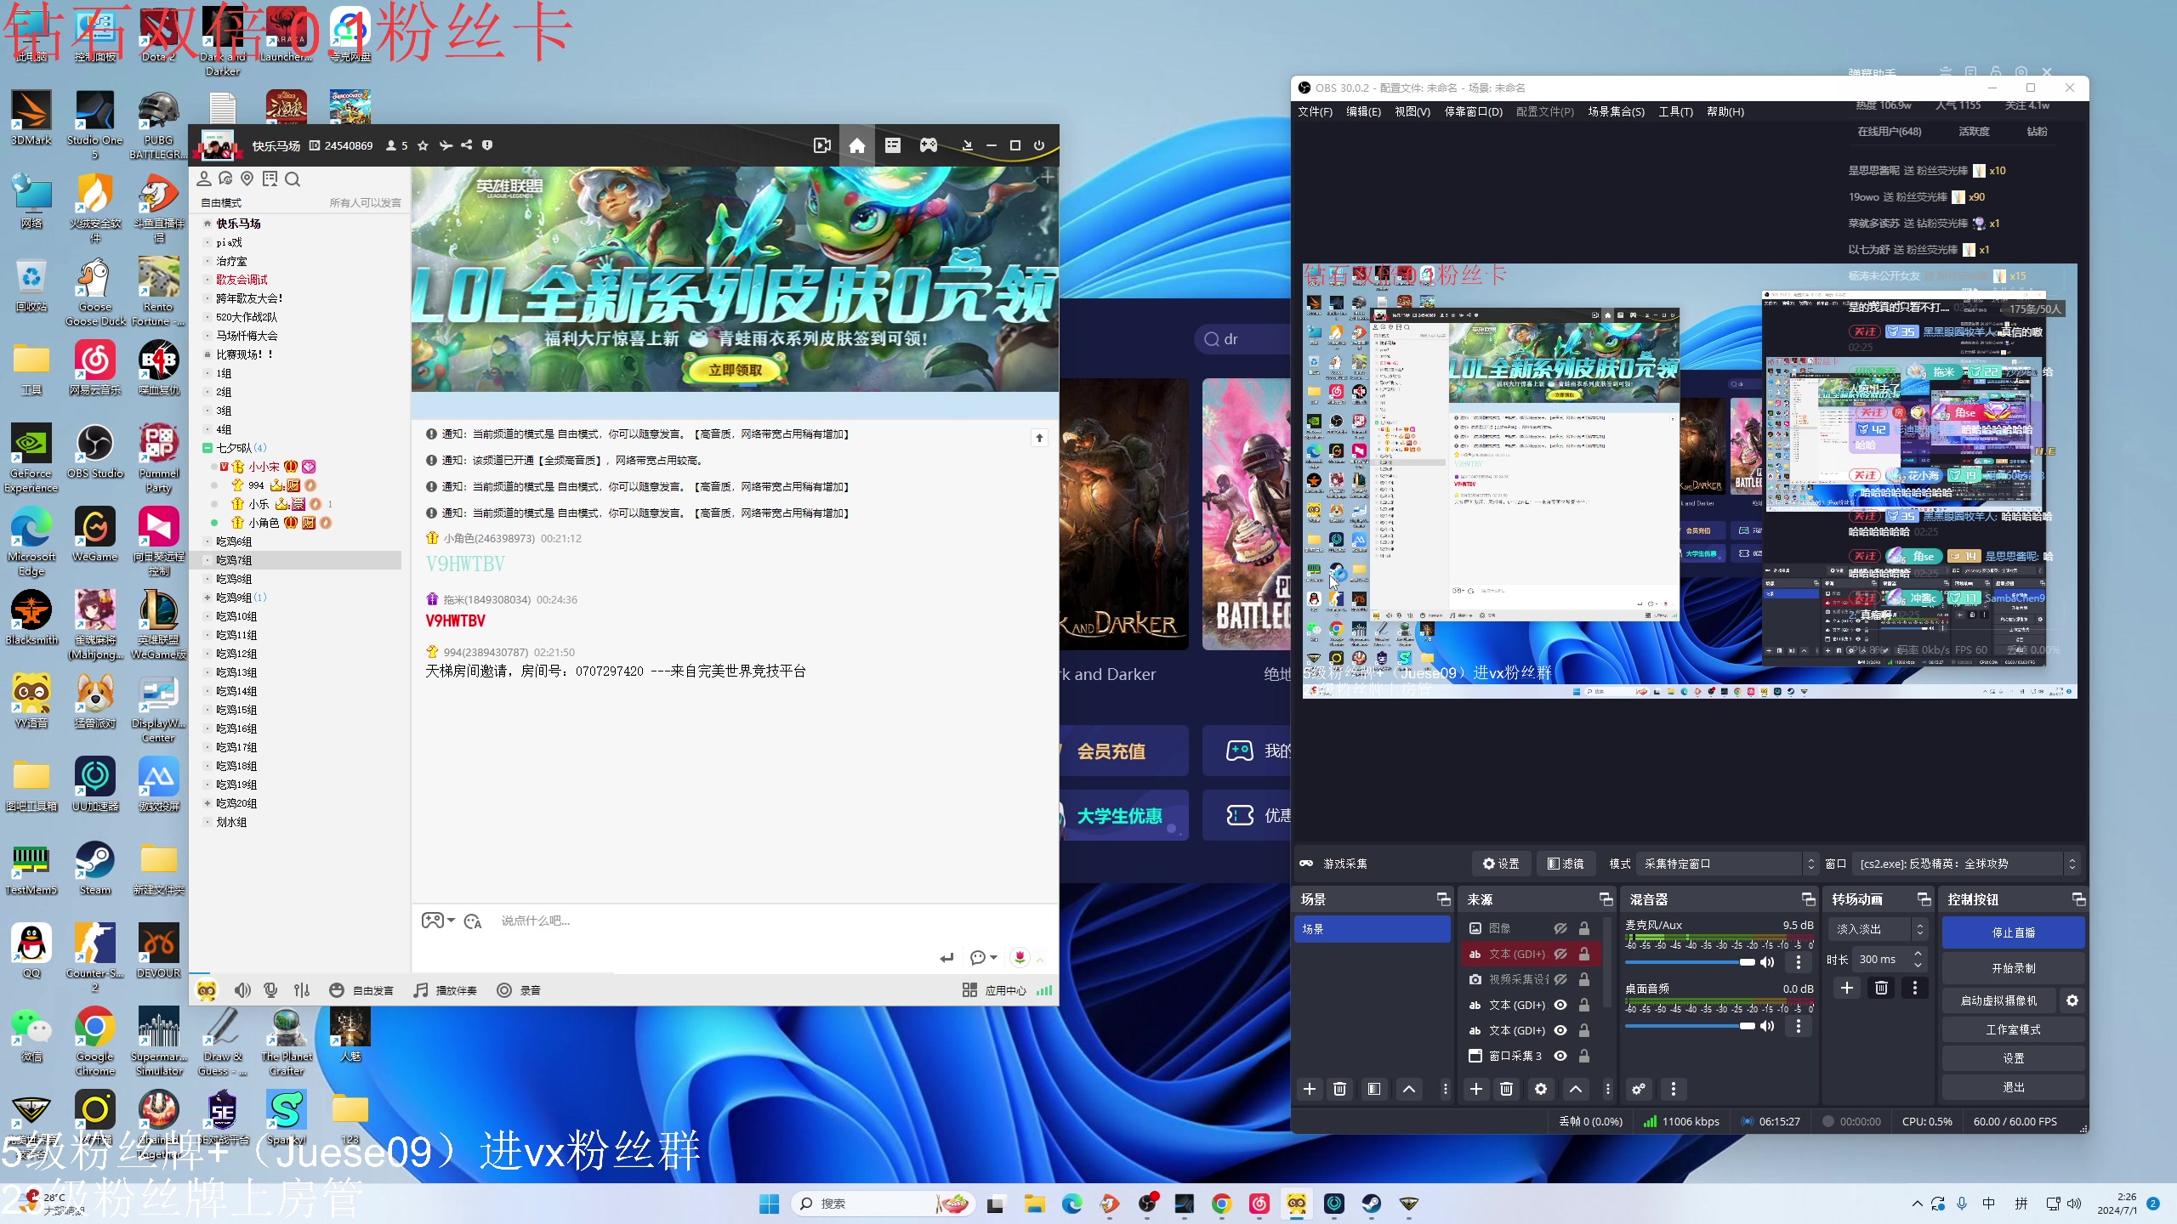Send a flower with the tulip icon
This screenshot has height=1224, width=2177.
1020,958
